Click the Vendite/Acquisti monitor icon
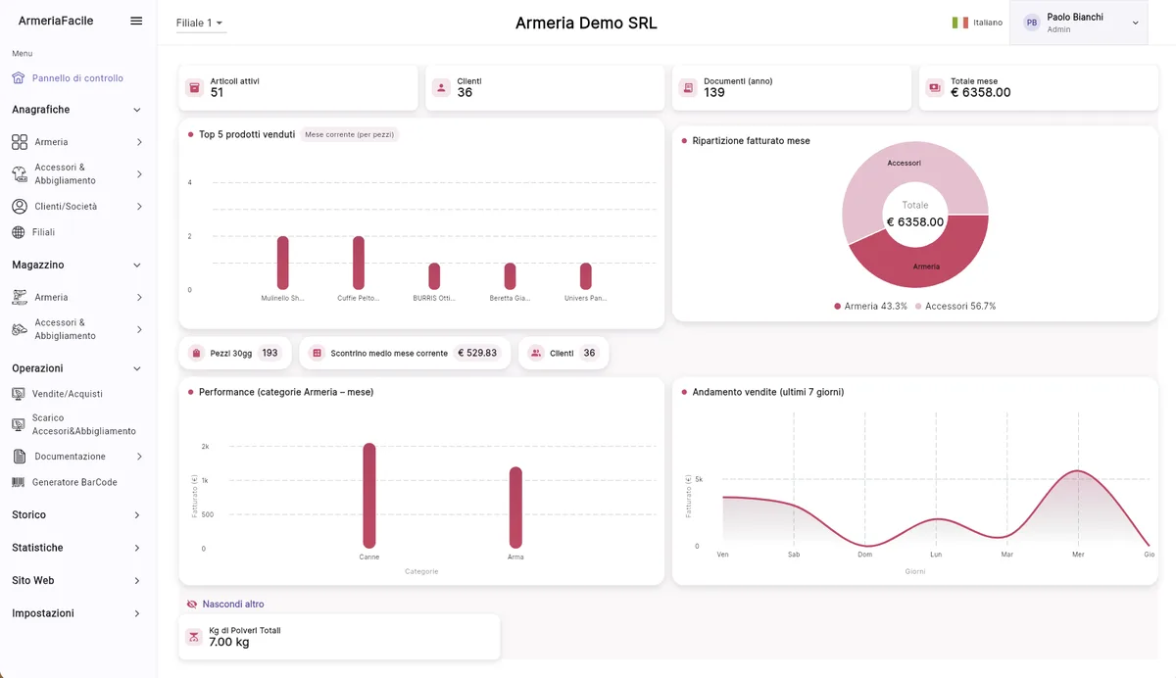 [19, 394]
